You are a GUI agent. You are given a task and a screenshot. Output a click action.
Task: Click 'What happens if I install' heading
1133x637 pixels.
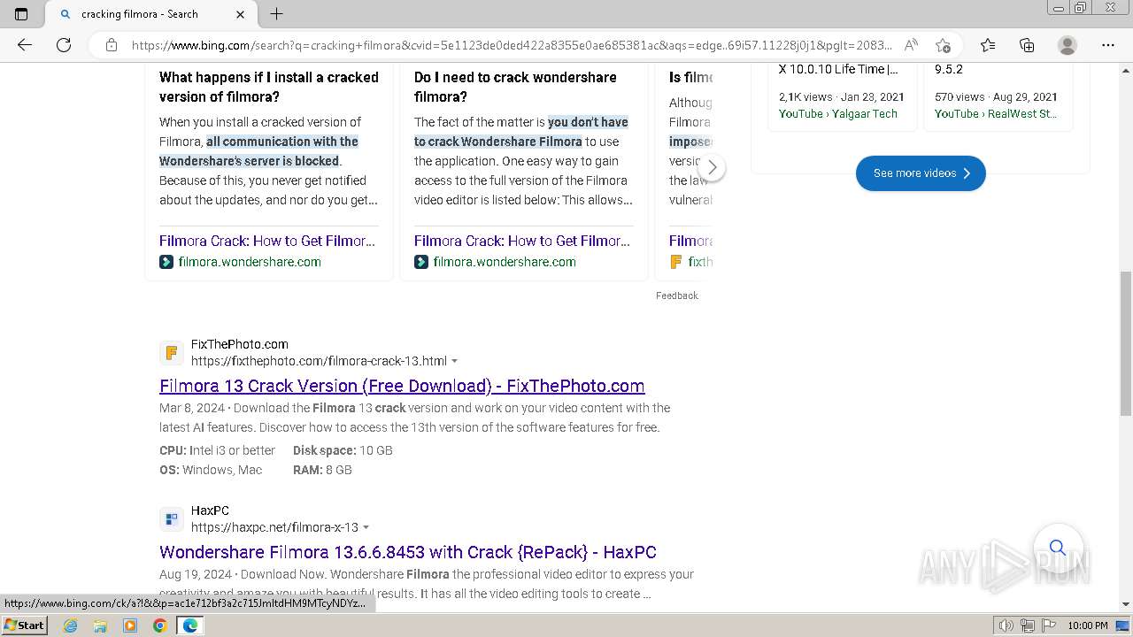[269, 87]
